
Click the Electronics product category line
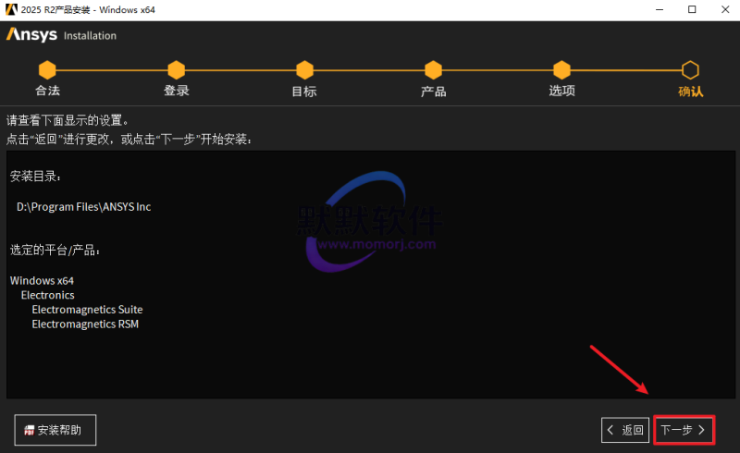click(x=47, y=295)
